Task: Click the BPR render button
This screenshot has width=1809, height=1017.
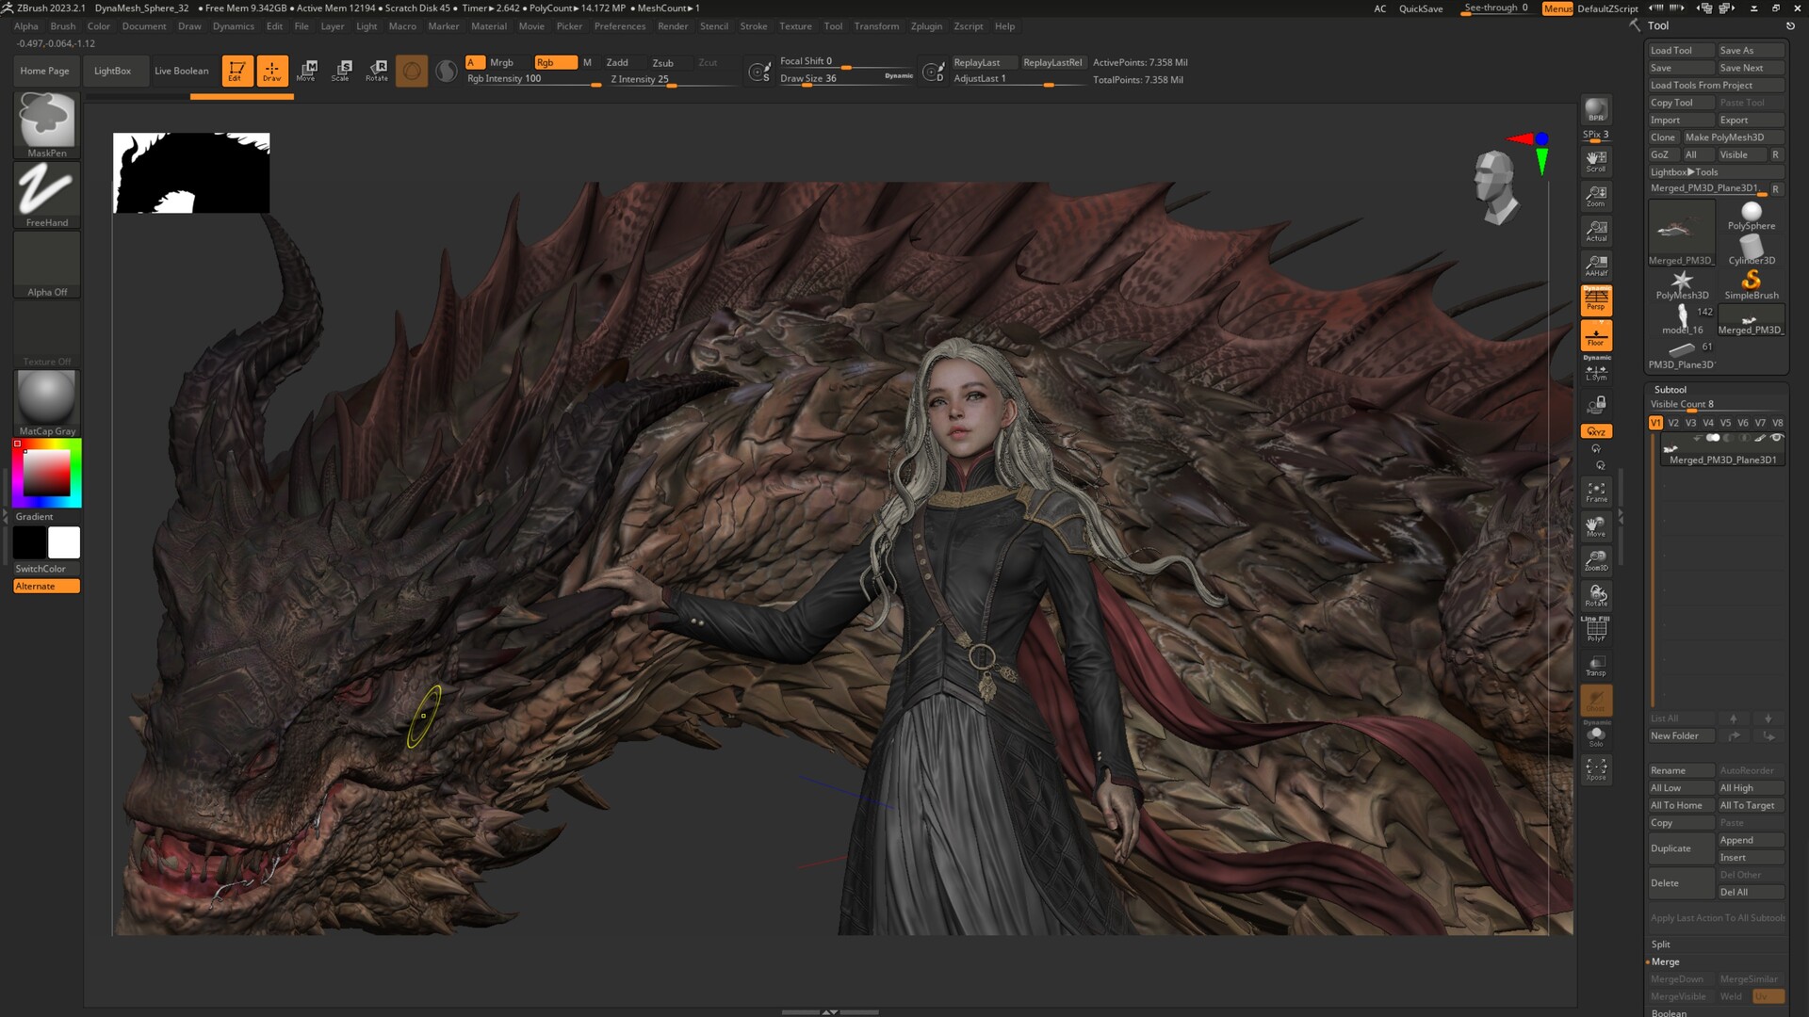Action: click(1595, 110)
